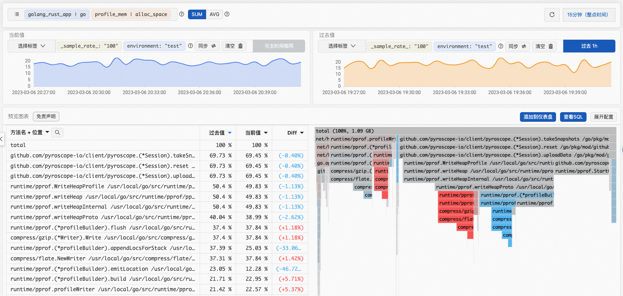Click 同步 button in the current value panel

[x=207, y=46]
